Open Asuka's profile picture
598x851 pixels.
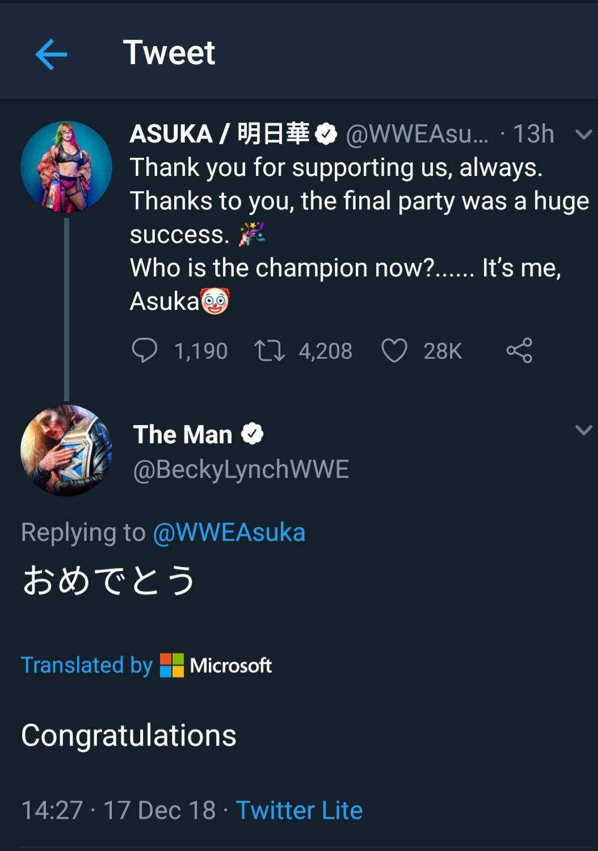point(66,167)
